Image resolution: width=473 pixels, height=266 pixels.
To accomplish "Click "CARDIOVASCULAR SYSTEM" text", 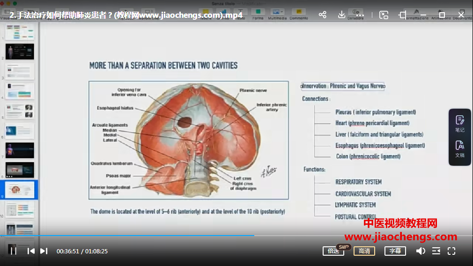I will [x=363, y=194].
